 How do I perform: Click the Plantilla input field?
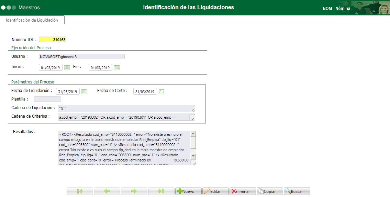click(47, 99)
